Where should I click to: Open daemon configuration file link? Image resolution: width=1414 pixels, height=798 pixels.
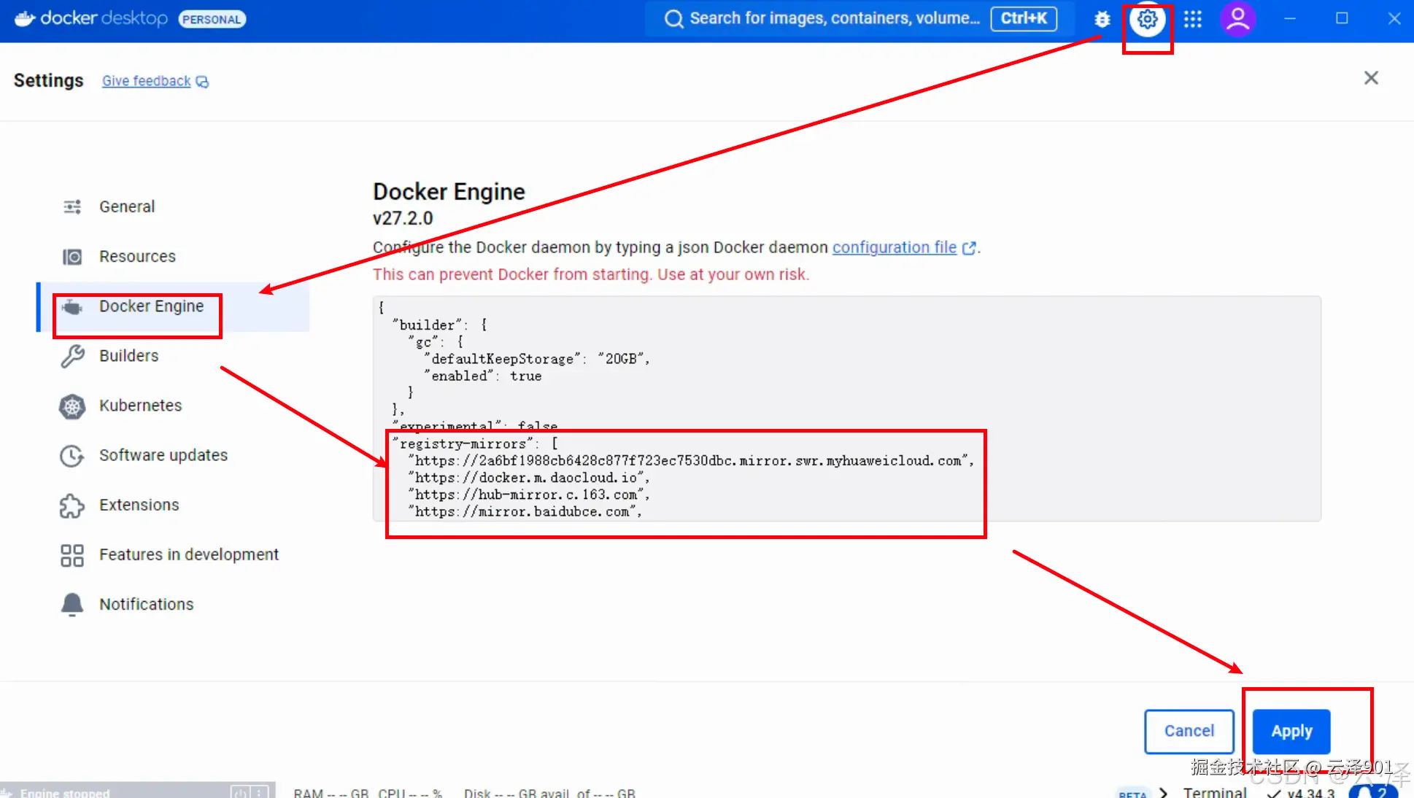[x=894, y=248]
